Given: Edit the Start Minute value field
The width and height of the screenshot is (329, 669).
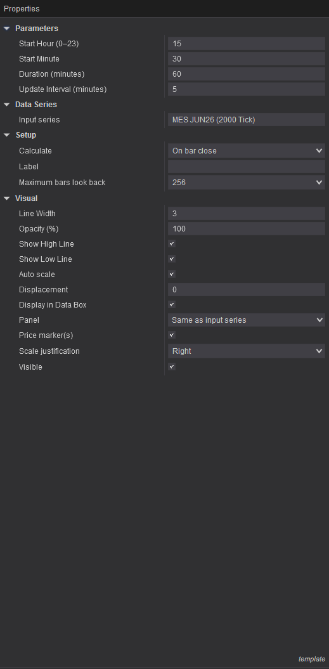Looking at the screenshot, I should [247, 59].
